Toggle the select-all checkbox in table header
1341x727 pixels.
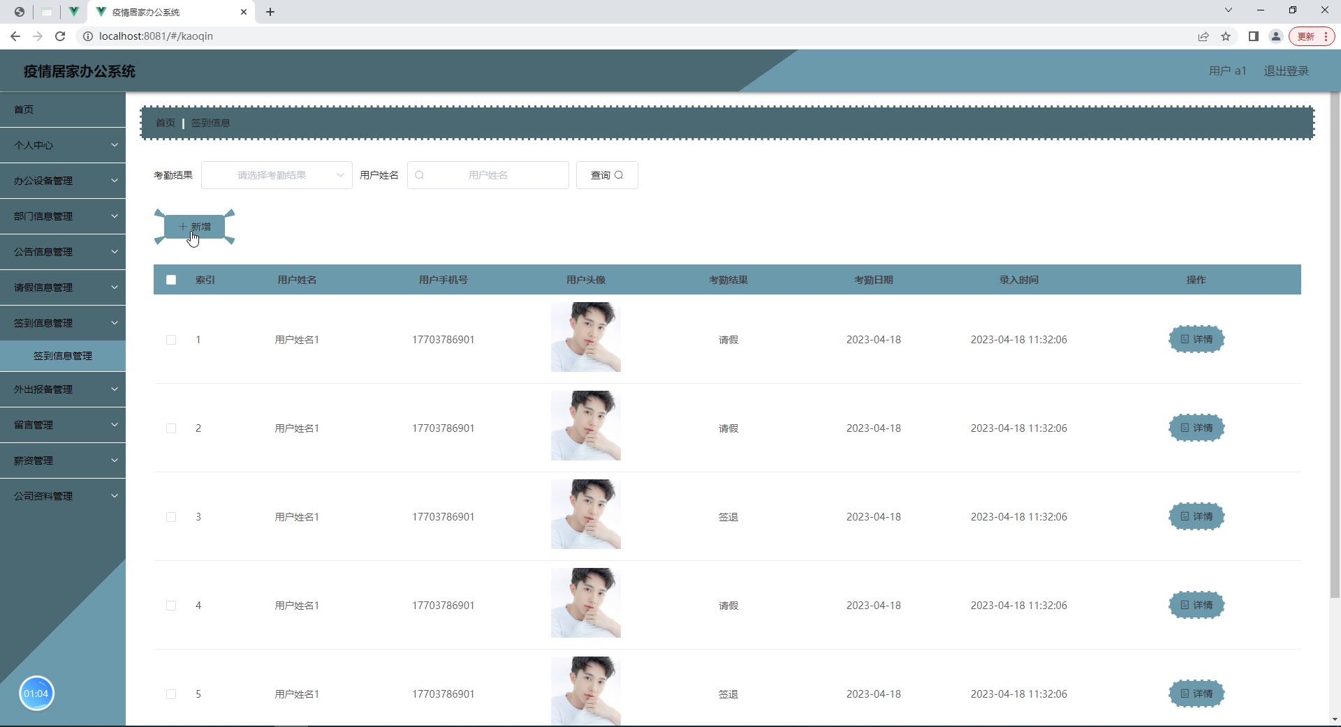tap(171, 280)
